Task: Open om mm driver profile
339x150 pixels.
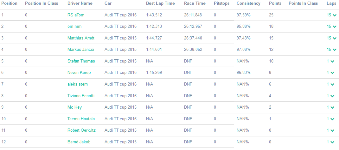Action: click(74, 27)
